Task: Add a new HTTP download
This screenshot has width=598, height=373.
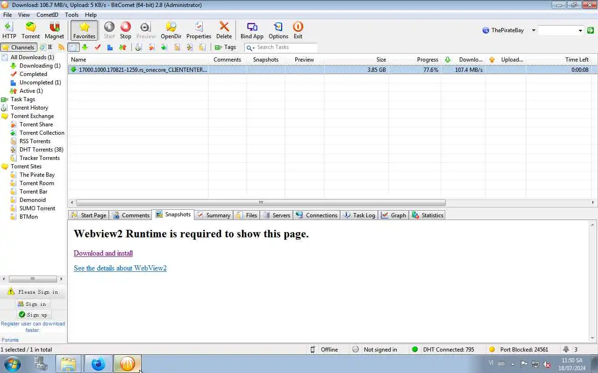Action: [9, 30]
